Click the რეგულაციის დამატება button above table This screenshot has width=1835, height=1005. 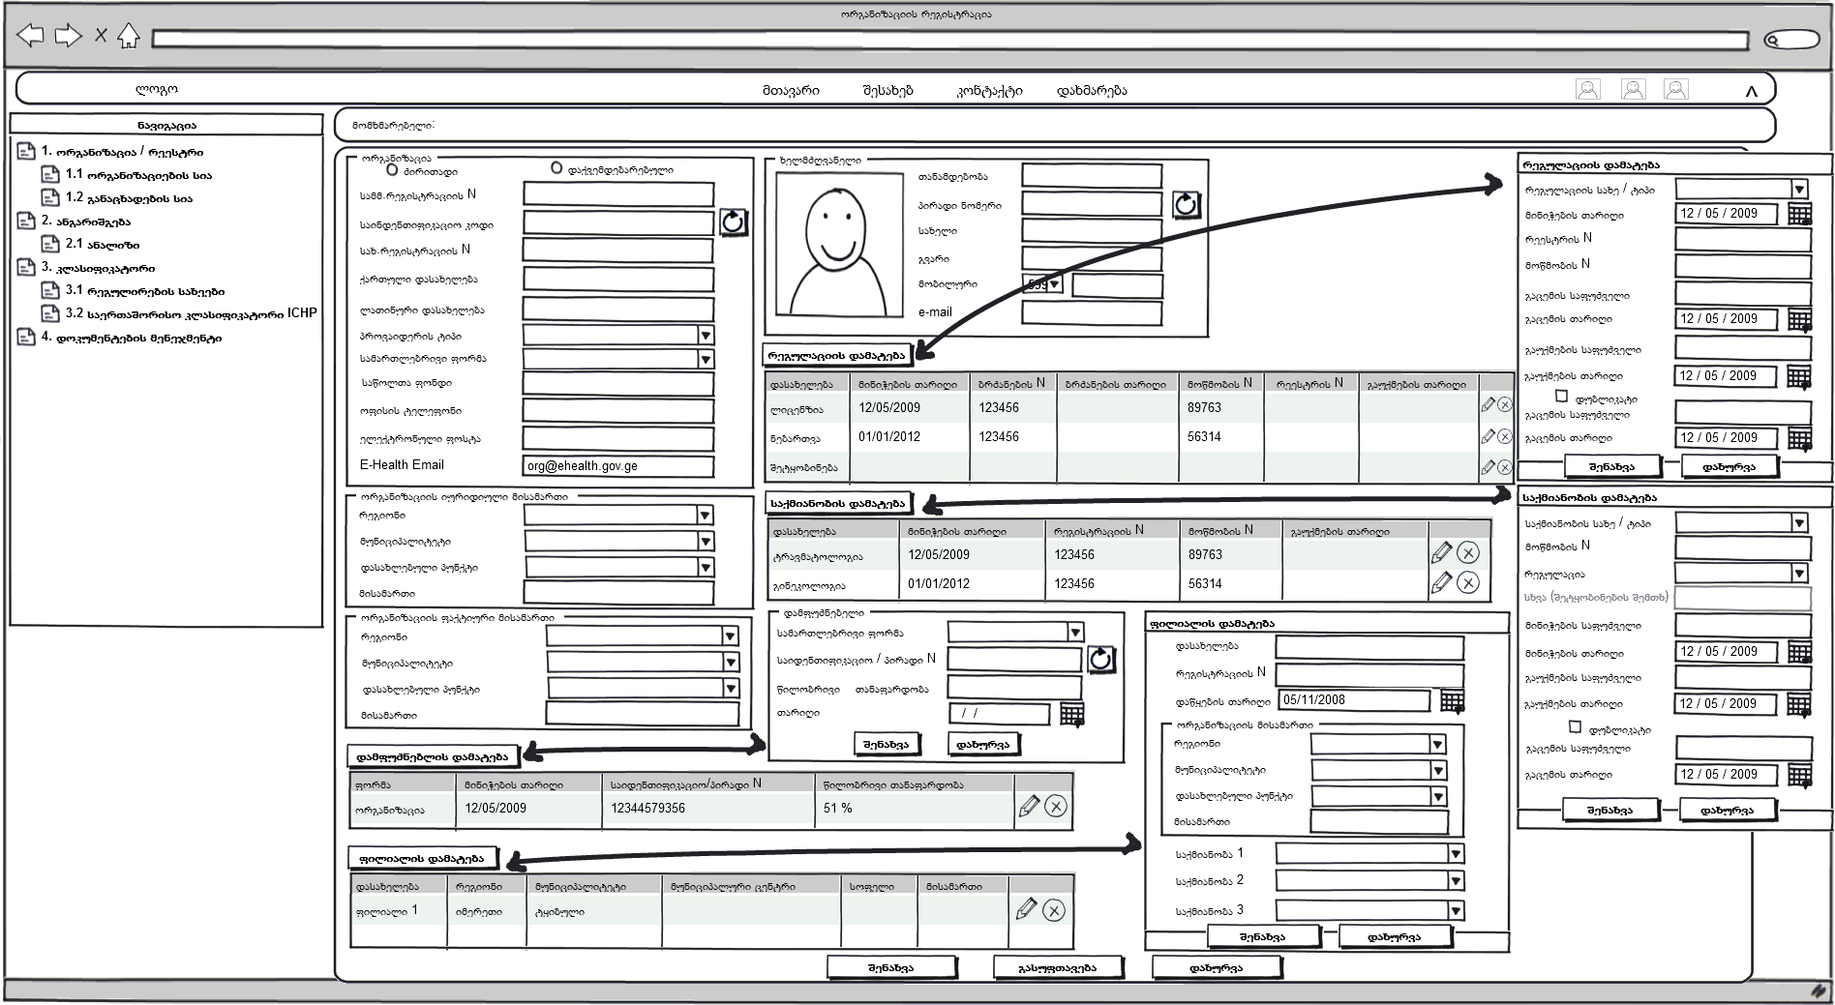838,355
